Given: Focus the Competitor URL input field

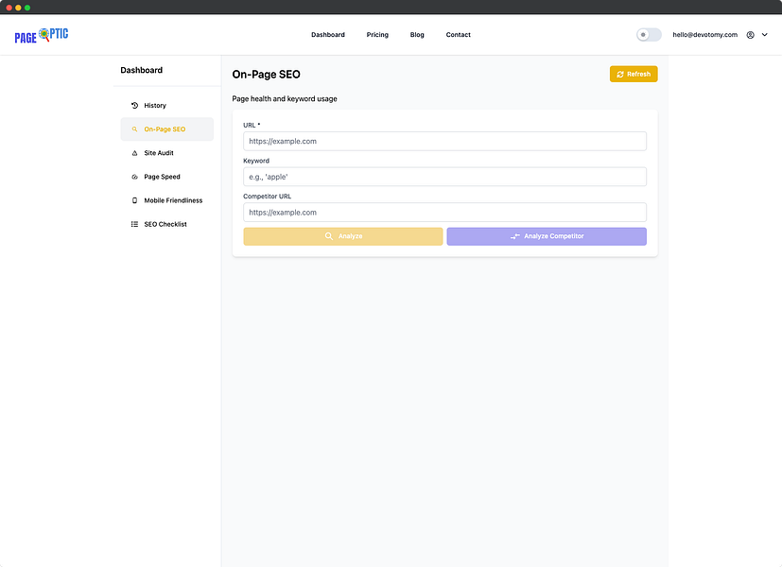Looking at the screenshot, I should click(x=444, y=213).
